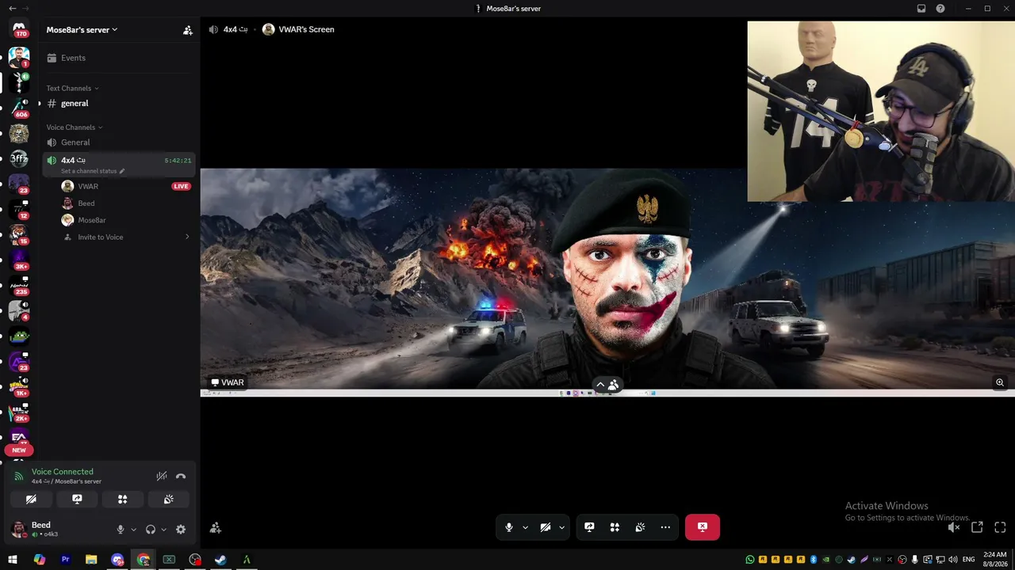Open Steam from the taskbar

[221, 560]
